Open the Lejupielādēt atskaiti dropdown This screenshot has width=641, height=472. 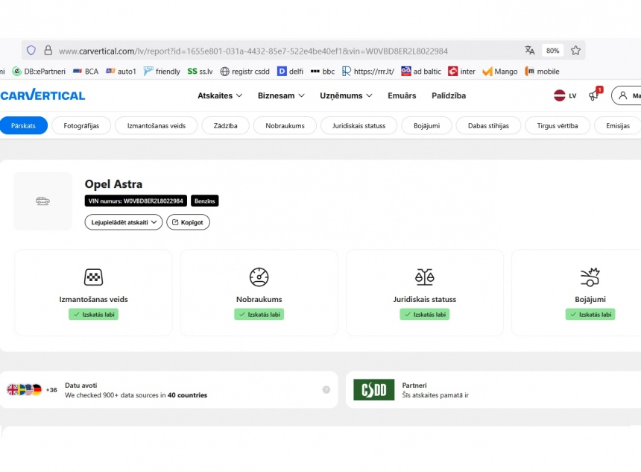coord(124,222)
